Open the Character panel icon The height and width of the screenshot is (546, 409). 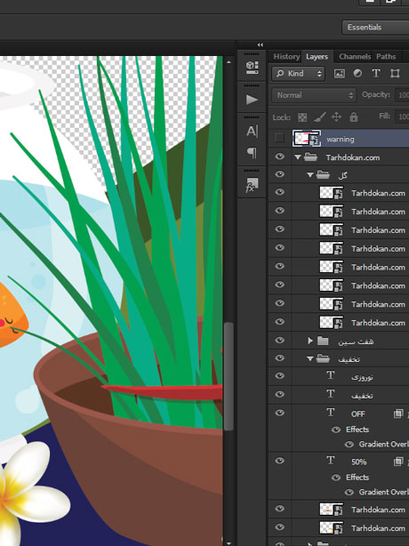252,132
